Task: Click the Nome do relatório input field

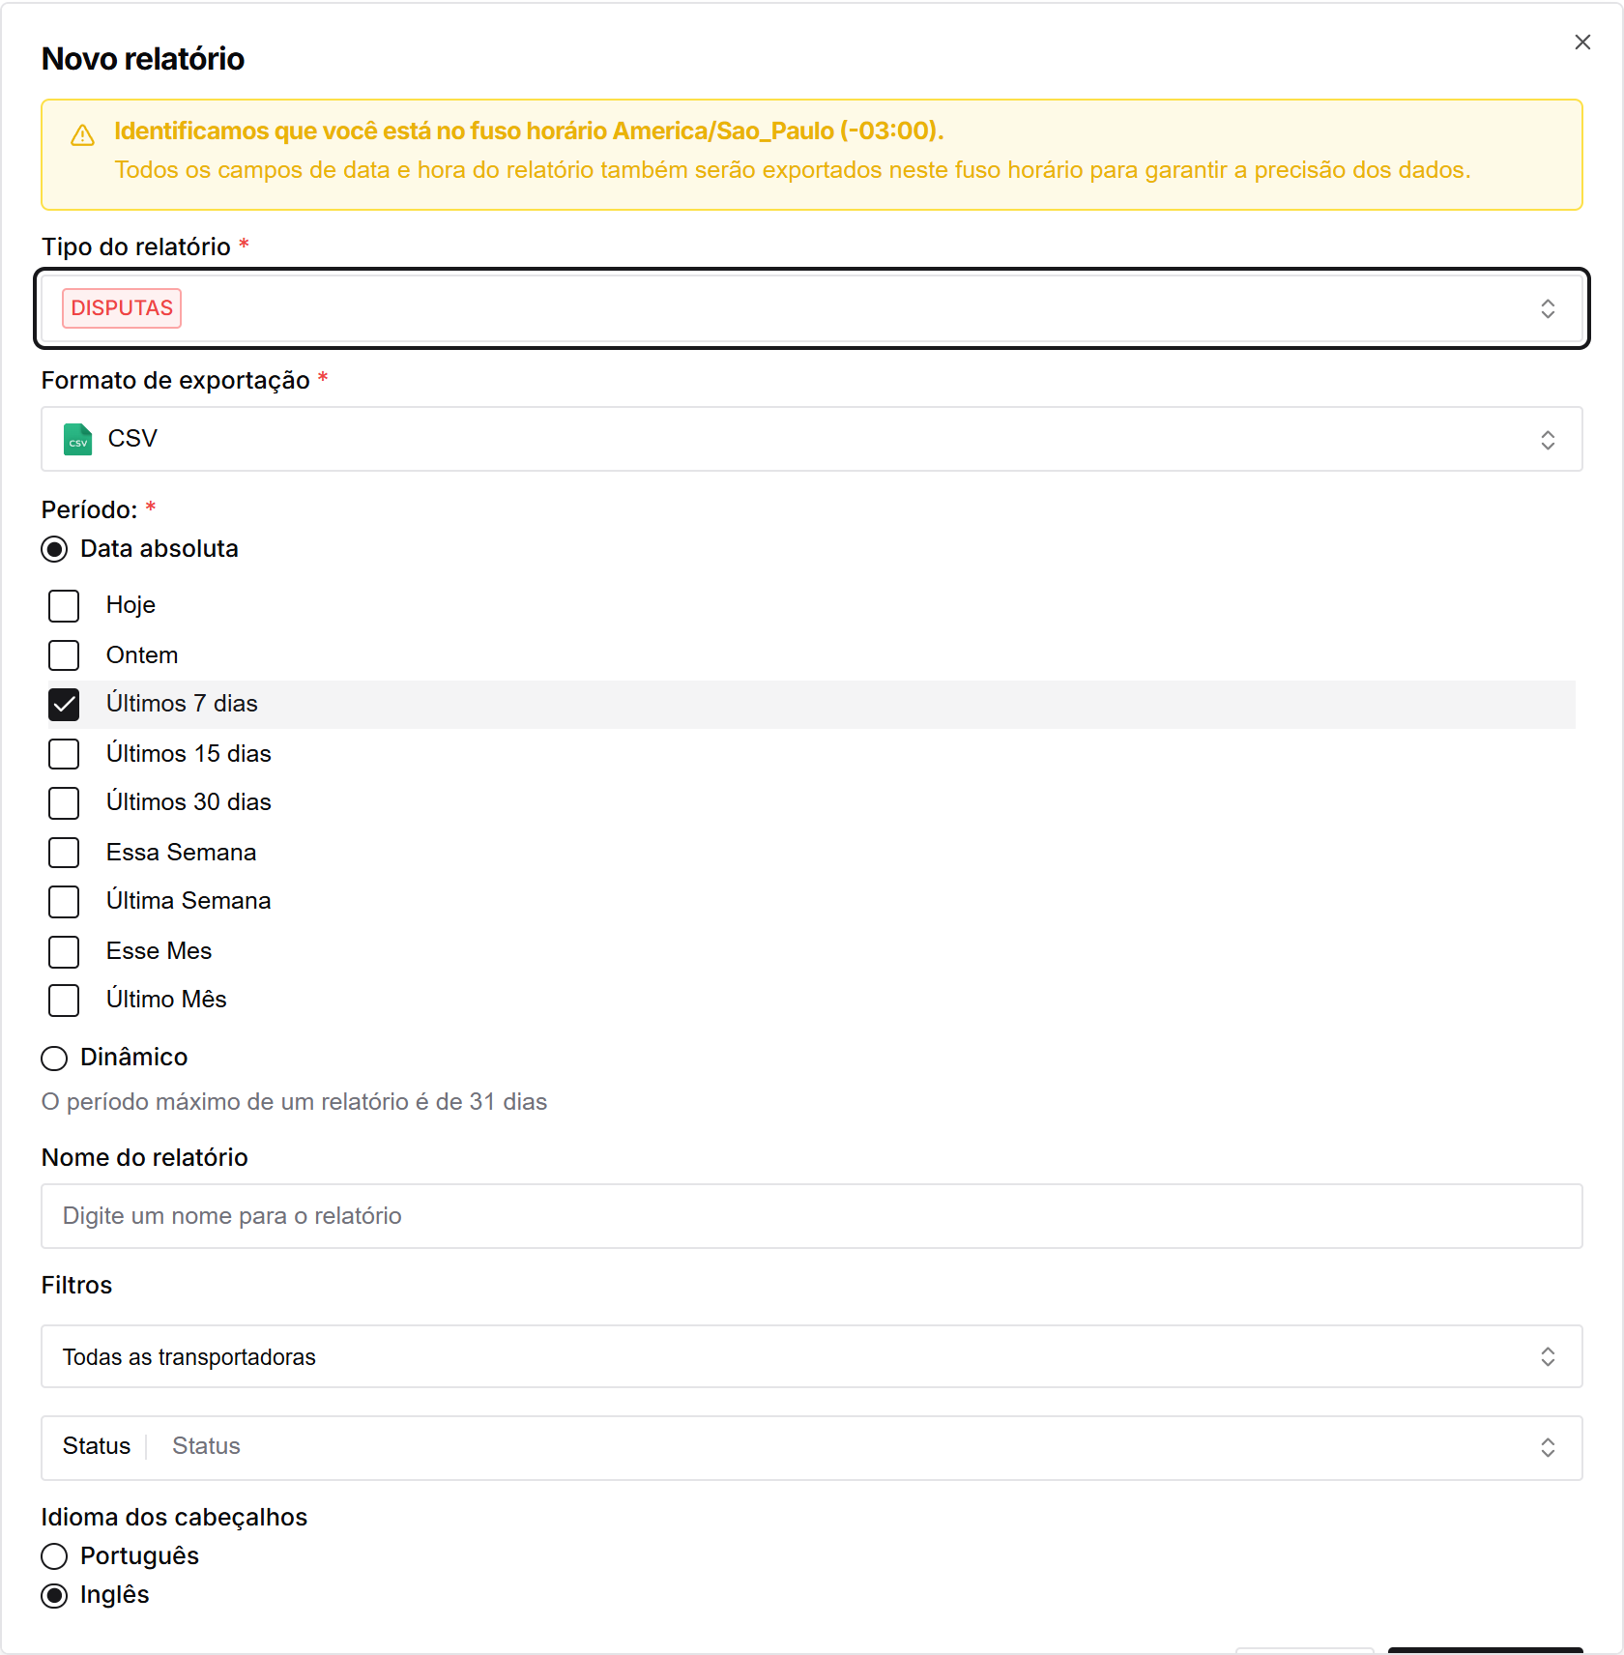Action: pyautogui.click(x=812, y=1216)
